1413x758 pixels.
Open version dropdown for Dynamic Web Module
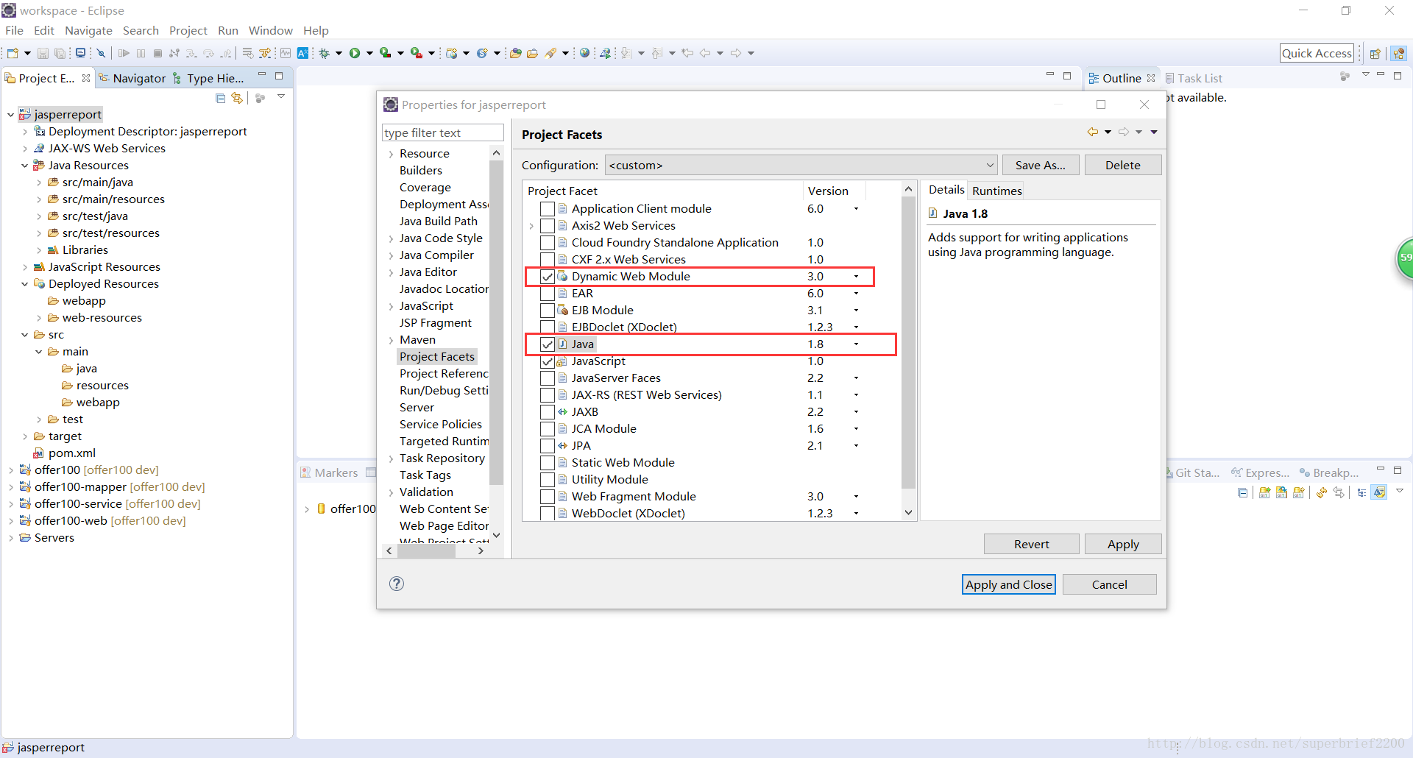[x=856, y=277]
